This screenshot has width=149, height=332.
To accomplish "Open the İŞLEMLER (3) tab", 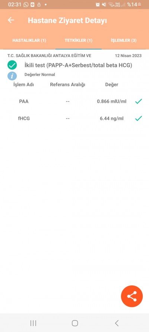I will (x=124, y=41).
